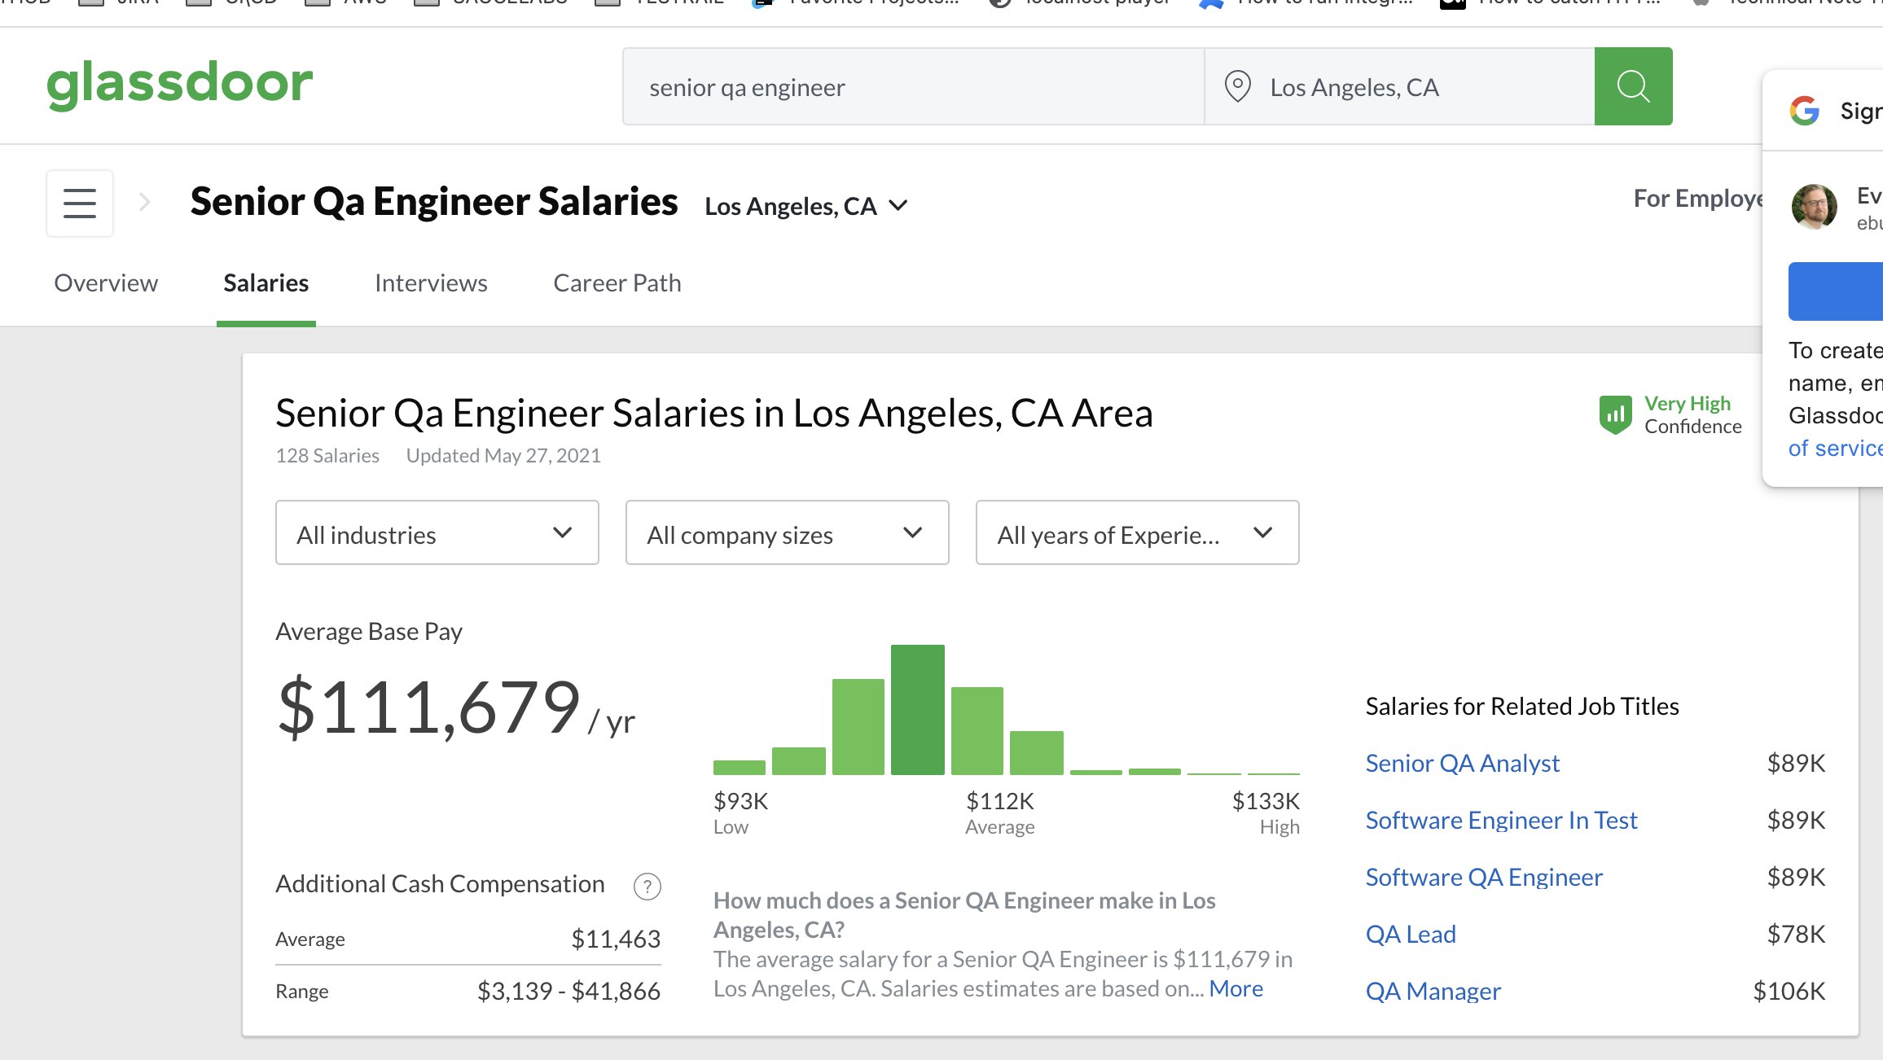Click the $3,139 - $41,866 range value
1883x1060 pixels.
click(568, 992)
